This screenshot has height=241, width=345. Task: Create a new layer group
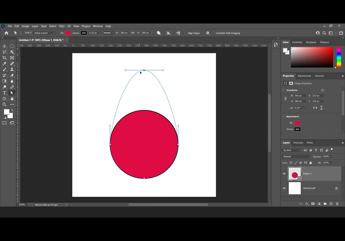[325, 204]
